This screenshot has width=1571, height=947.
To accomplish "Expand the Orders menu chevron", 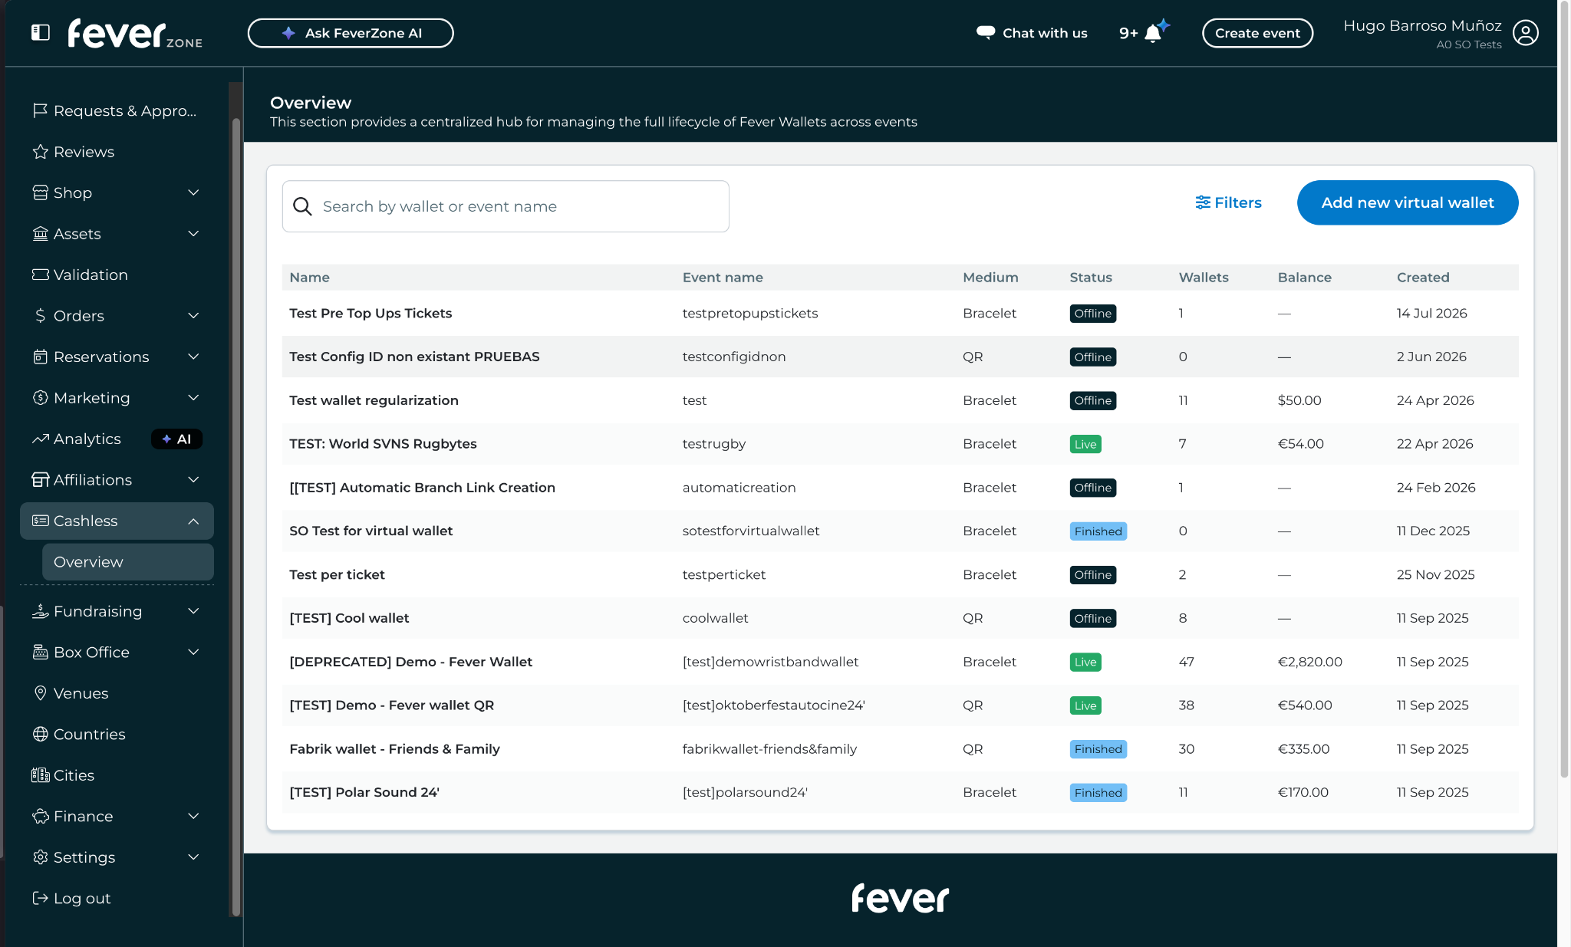I will coord(193,316).
